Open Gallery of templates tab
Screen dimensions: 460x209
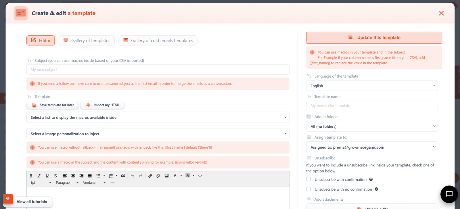point(87,41)
